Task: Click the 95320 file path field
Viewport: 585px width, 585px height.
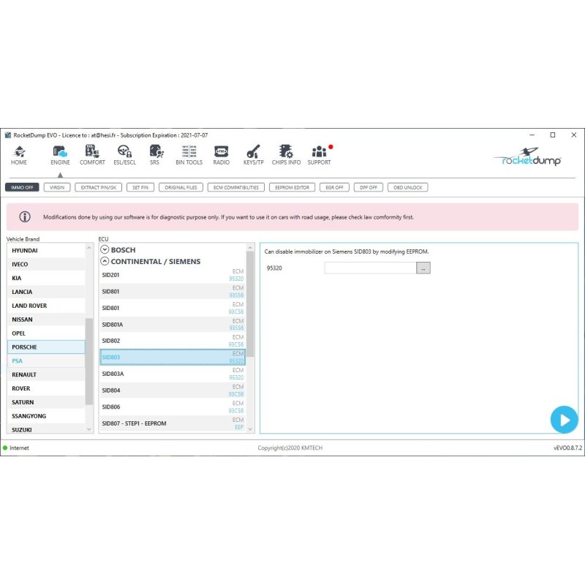Action: point(370,268)
